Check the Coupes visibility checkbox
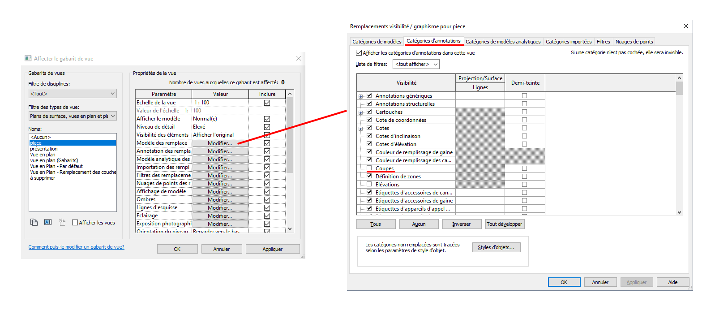This screenshot has height=332, width=715. point(369,168)
